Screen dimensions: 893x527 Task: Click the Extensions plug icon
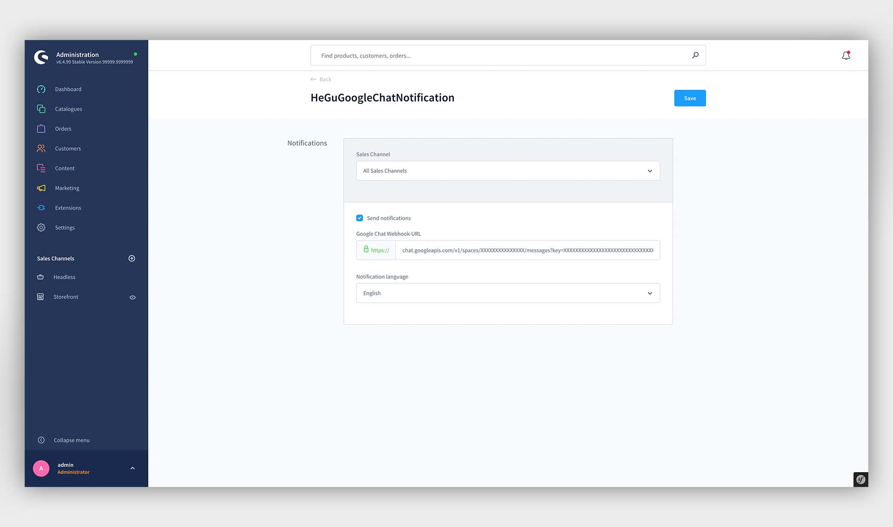[x=41, y=207]
